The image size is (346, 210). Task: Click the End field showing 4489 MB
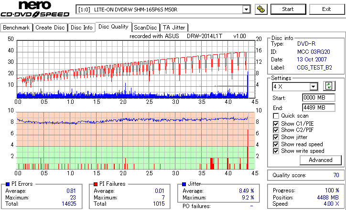pos(318,108)
